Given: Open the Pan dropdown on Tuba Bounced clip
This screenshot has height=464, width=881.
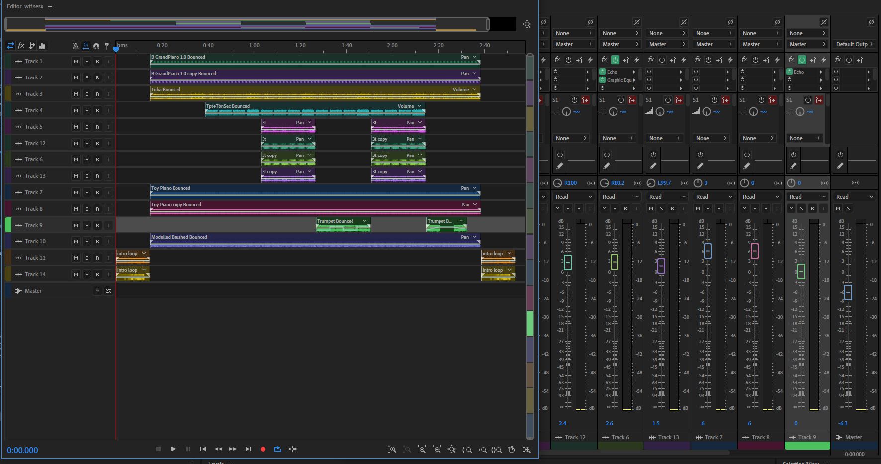Looking at the screenshot, I should click(x=474, y=90).
